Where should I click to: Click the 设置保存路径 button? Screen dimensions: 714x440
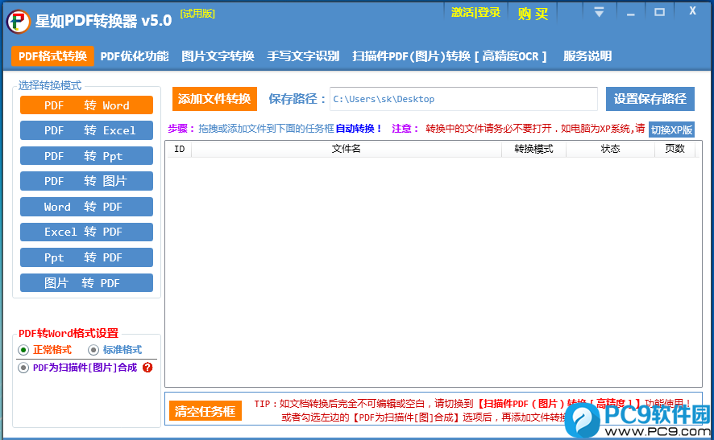(x=650, y=99)
